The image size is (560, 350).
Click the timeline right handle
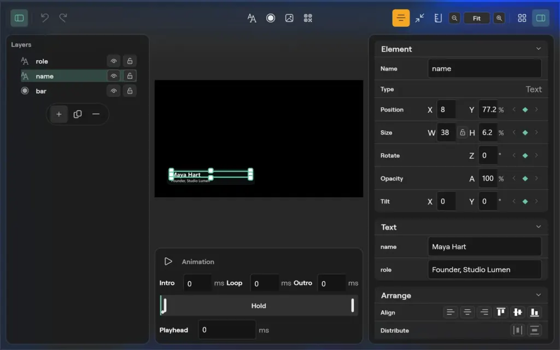point(353,305)
